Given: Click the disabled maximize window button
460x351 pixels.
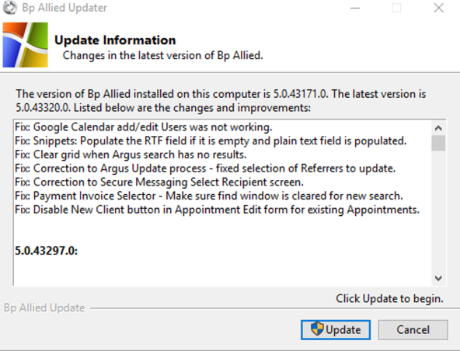Looking at the screenshot, I should (396, 8).
